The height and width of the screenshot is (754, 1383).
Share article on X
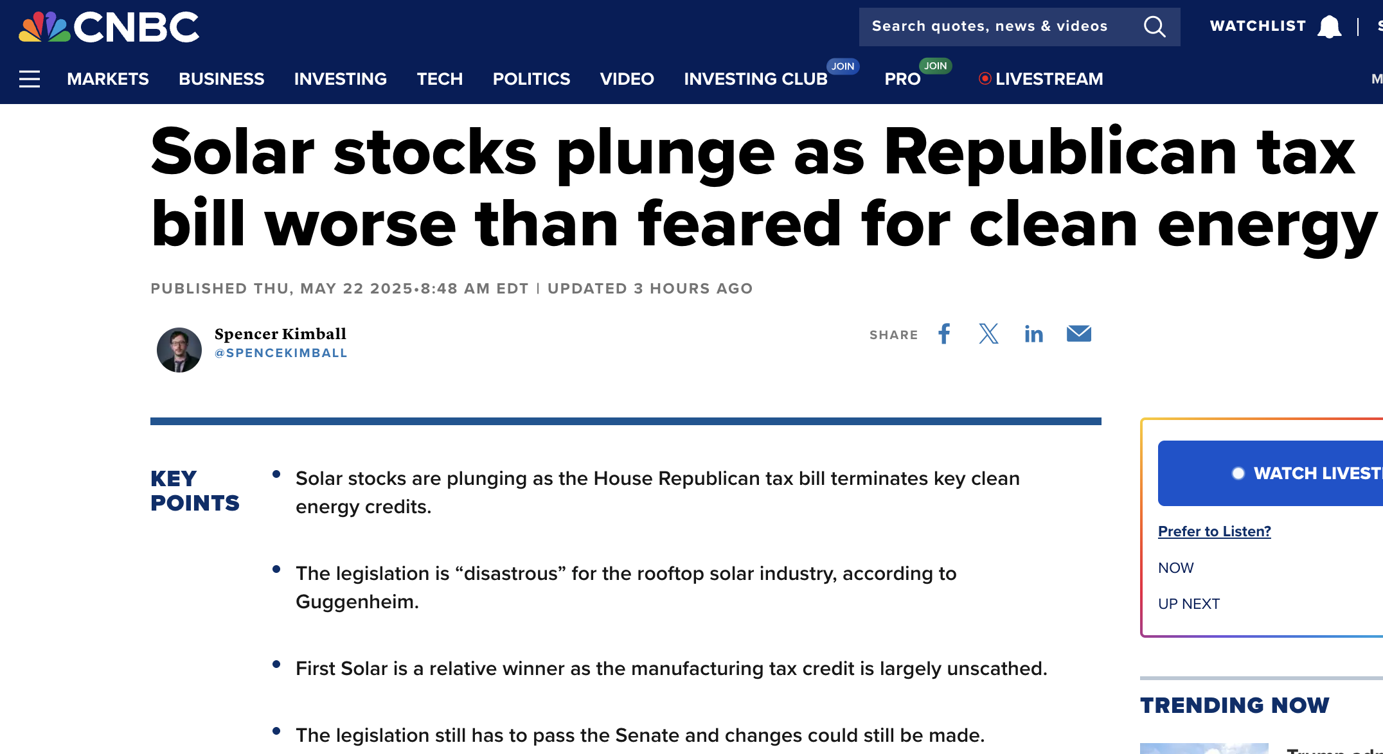tap(988, 334)
